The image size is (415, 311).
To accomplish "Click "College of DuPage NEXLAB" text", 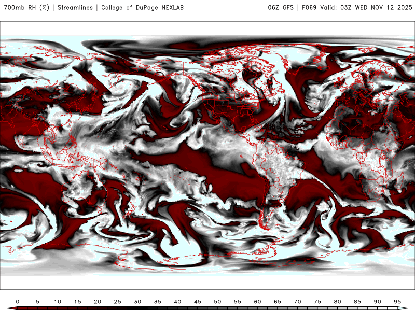I will (x=142, y=8).
